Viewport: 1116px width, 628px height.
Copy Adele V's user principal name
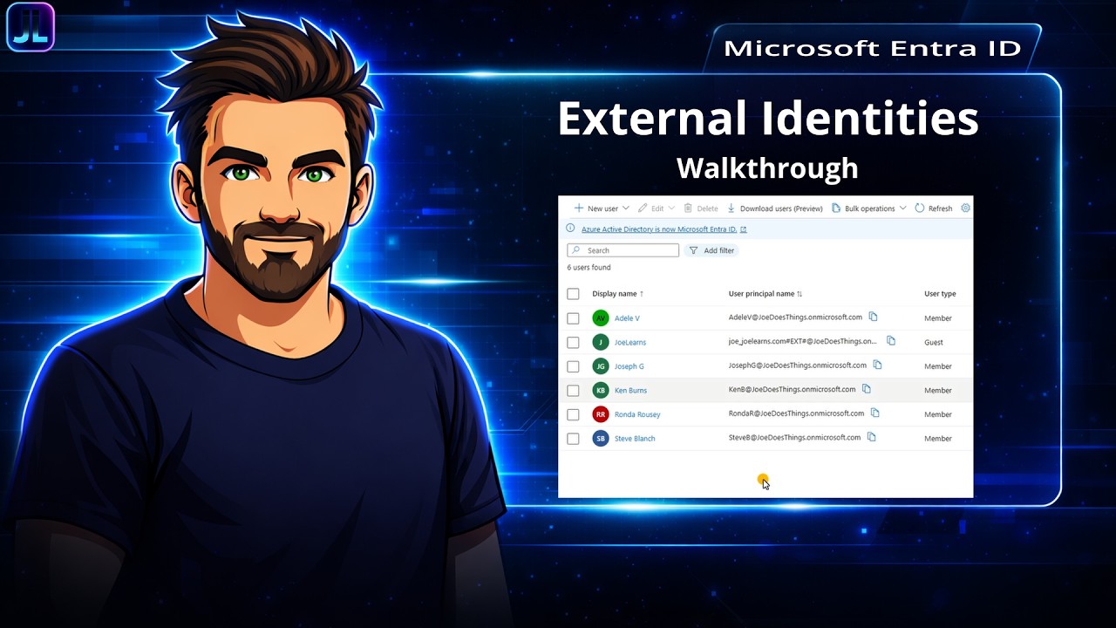point(873,317)
